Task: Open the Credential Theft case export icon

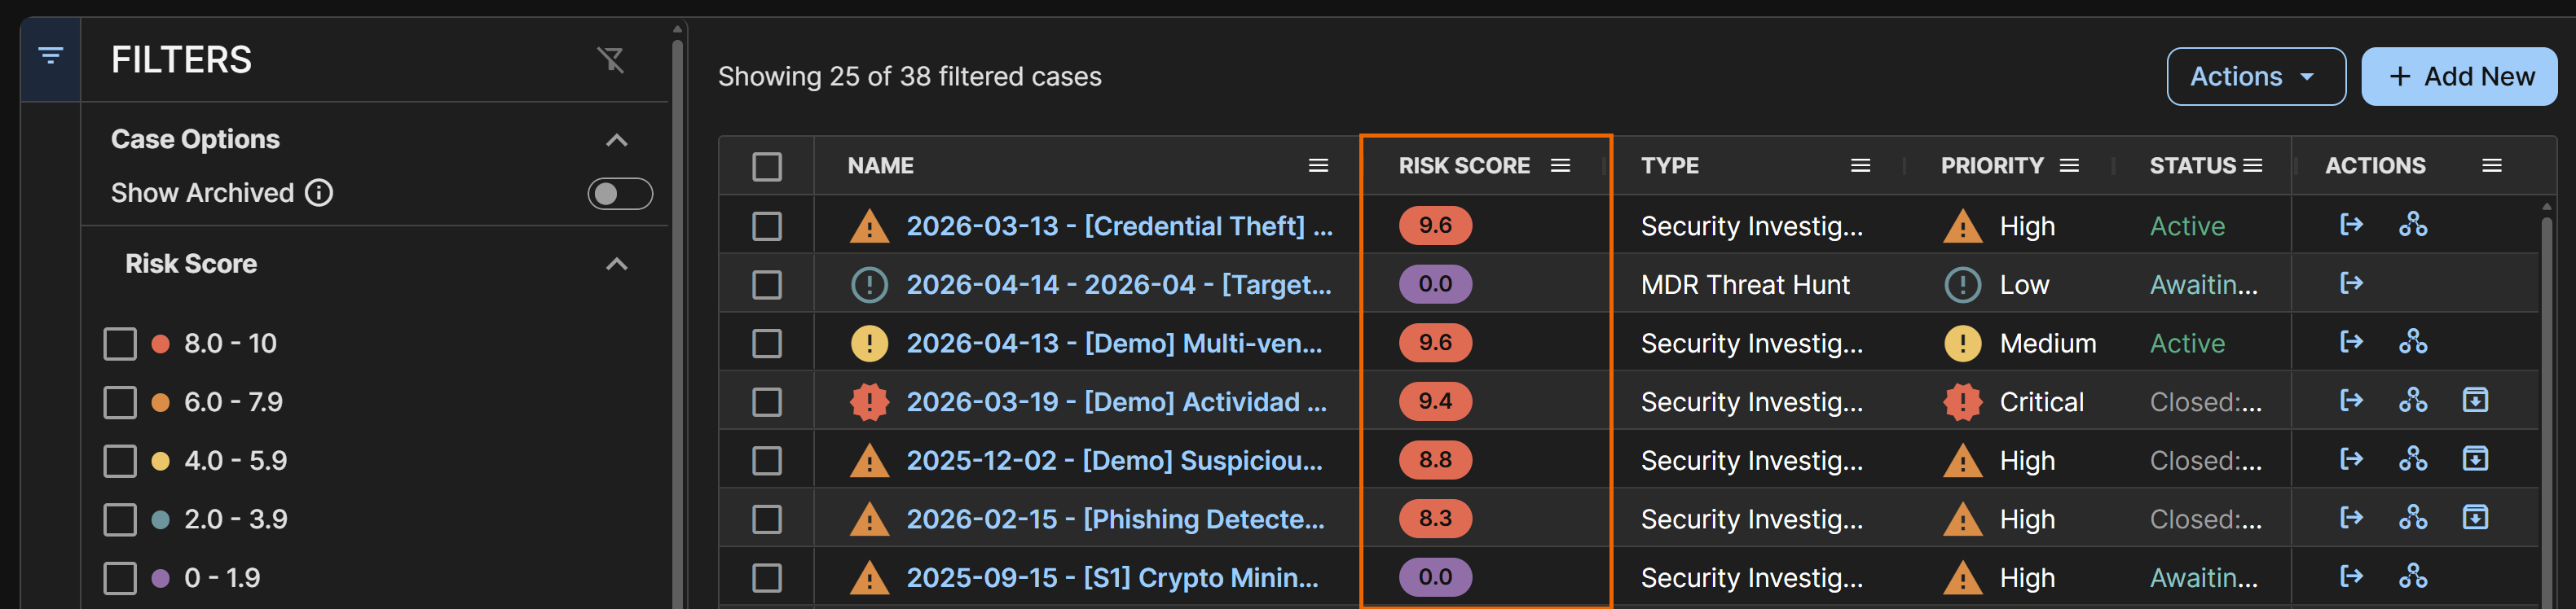Action: 2351,225
